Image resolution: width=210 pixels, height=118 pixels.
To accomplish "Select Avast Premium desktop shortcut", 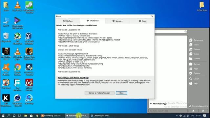I will click(6, 69).
